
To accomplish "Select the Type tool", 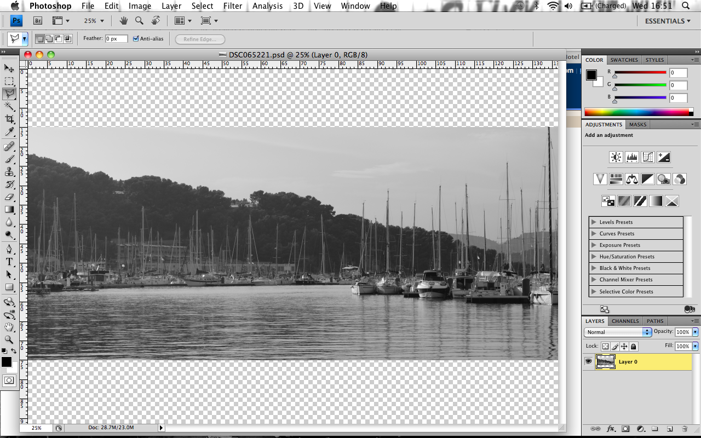I will (x=9, y=262).
